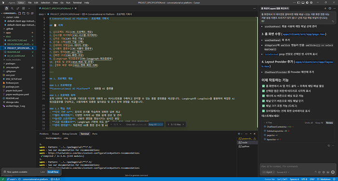This screenshot has height=181, width=338.
Task: Click errors and warnings count in status bar
Action: pyautogui.click(x=55, y=179)
